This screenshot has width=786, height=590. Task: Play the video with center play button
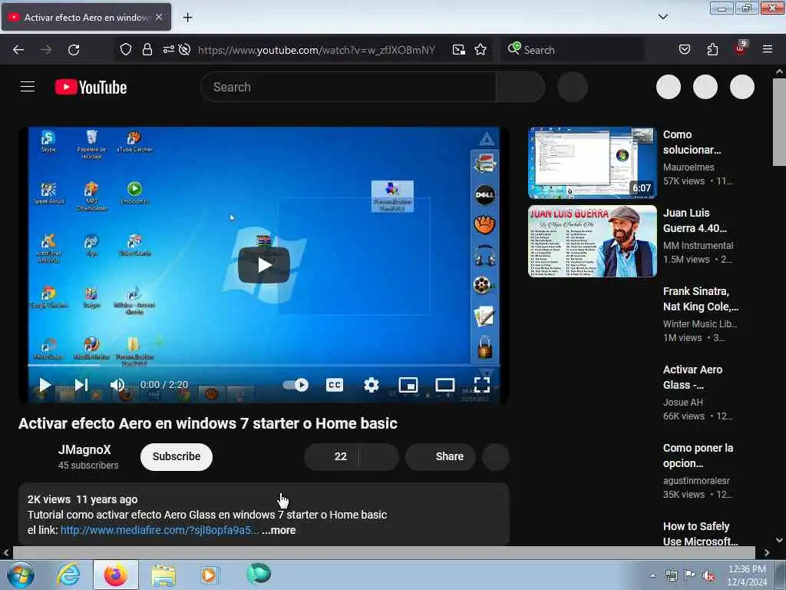point(264,265)
